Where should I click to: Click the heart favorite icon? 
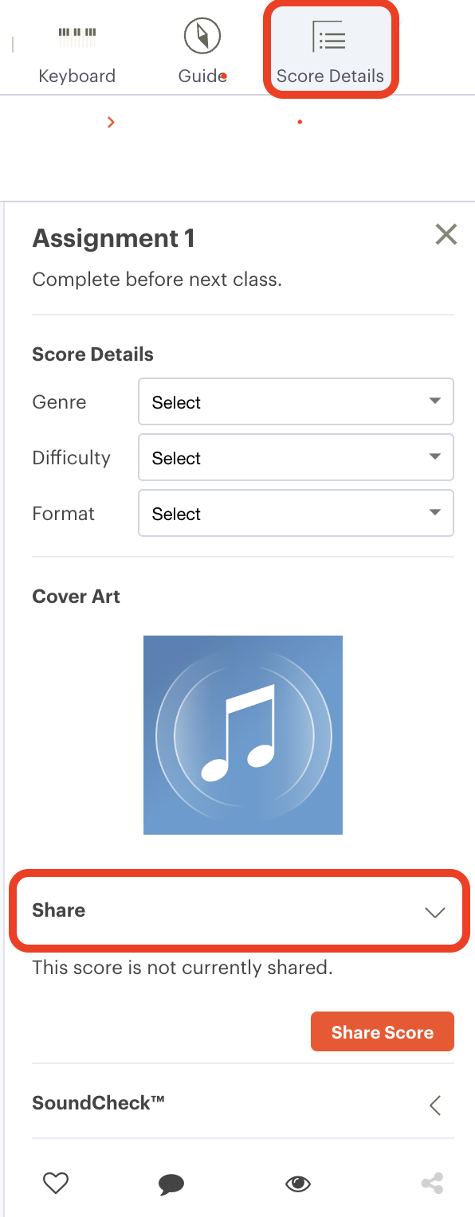pyautogui.click(x=56, y=1184)
